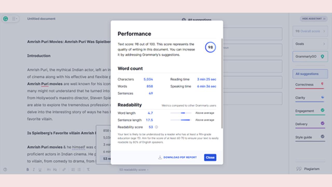Click the Plagiarism quotation marks icon

(x=299, y=169)
